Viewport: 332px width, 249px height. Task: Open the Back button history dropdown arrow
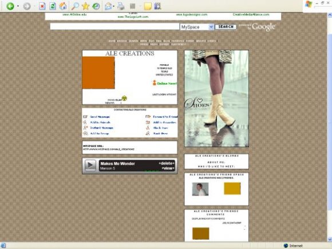[18, 6]
